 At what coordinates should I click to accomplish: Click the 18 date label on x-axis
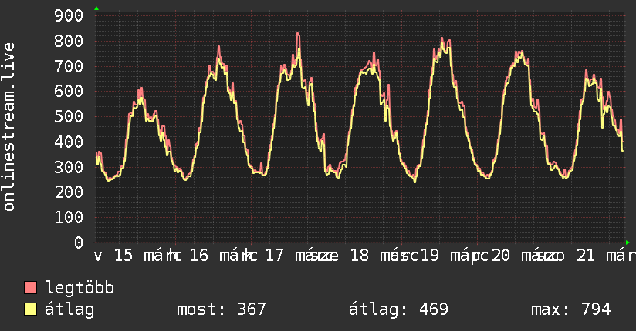(360, 256)
